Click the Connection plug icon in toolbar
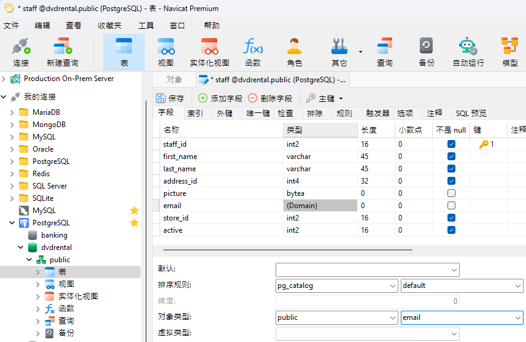 point(21,46)
